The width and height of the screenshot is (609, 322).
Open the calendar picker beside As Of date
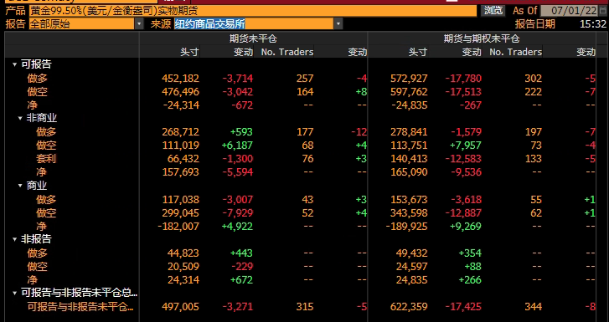click(603, 11)
